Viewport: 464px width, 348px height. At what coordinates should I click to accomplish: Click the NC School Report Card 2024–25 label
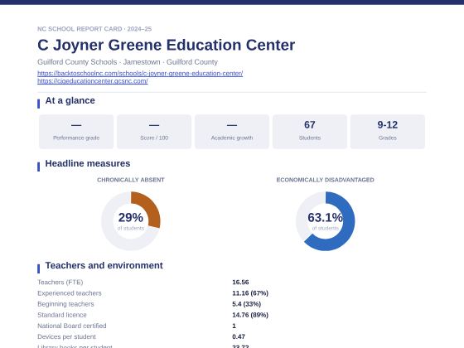pos(94,29)
